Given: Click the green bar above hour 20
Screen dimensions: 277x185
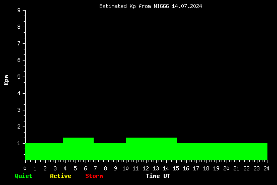Looking at the screenshot, I should [222, 152].
